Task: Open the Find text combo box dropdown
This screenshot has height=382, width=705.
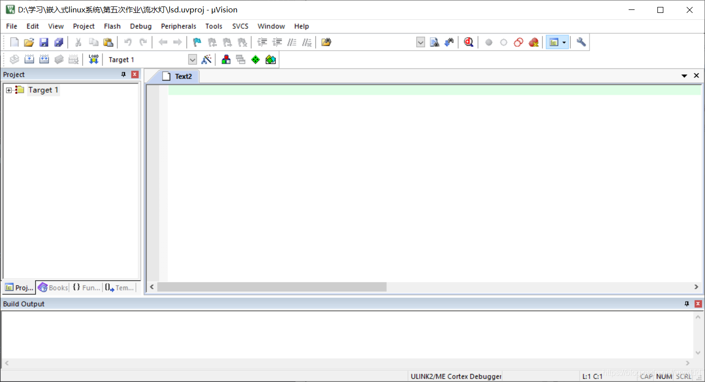Action: (x=420, y=42)
